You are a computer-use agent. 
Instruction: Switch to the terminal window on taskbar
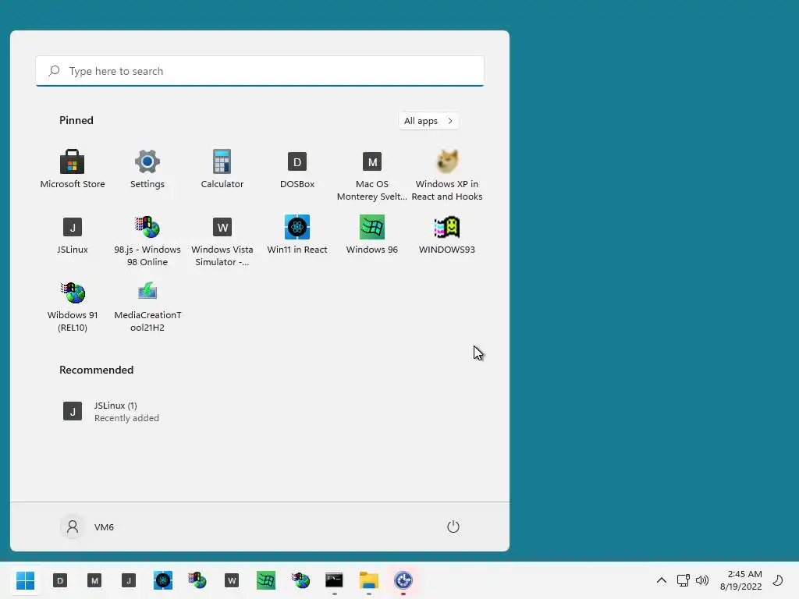point(334,580)
